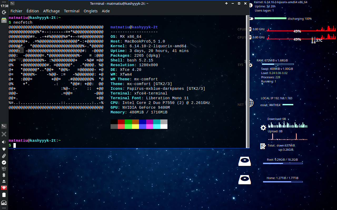Screen dimensions: 337x210
Task: Click the eject removable media icon
Action: click(x=4, y=181)
